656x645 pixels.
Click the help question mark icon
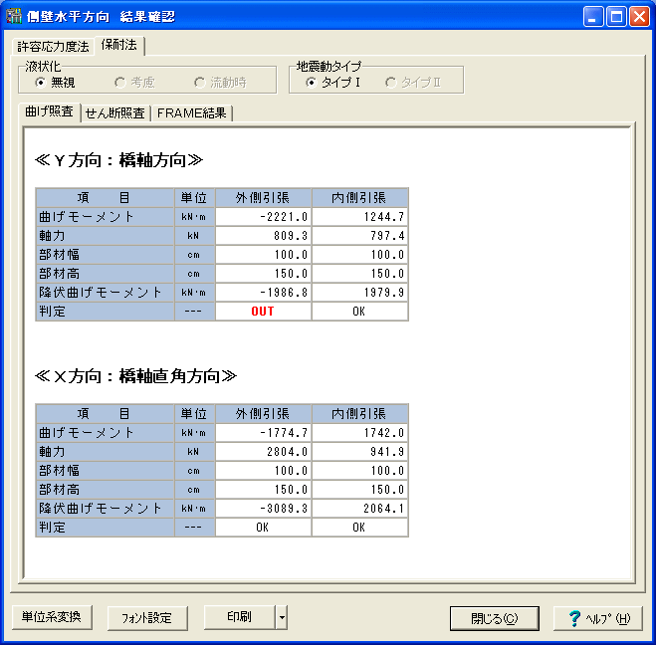574,618
